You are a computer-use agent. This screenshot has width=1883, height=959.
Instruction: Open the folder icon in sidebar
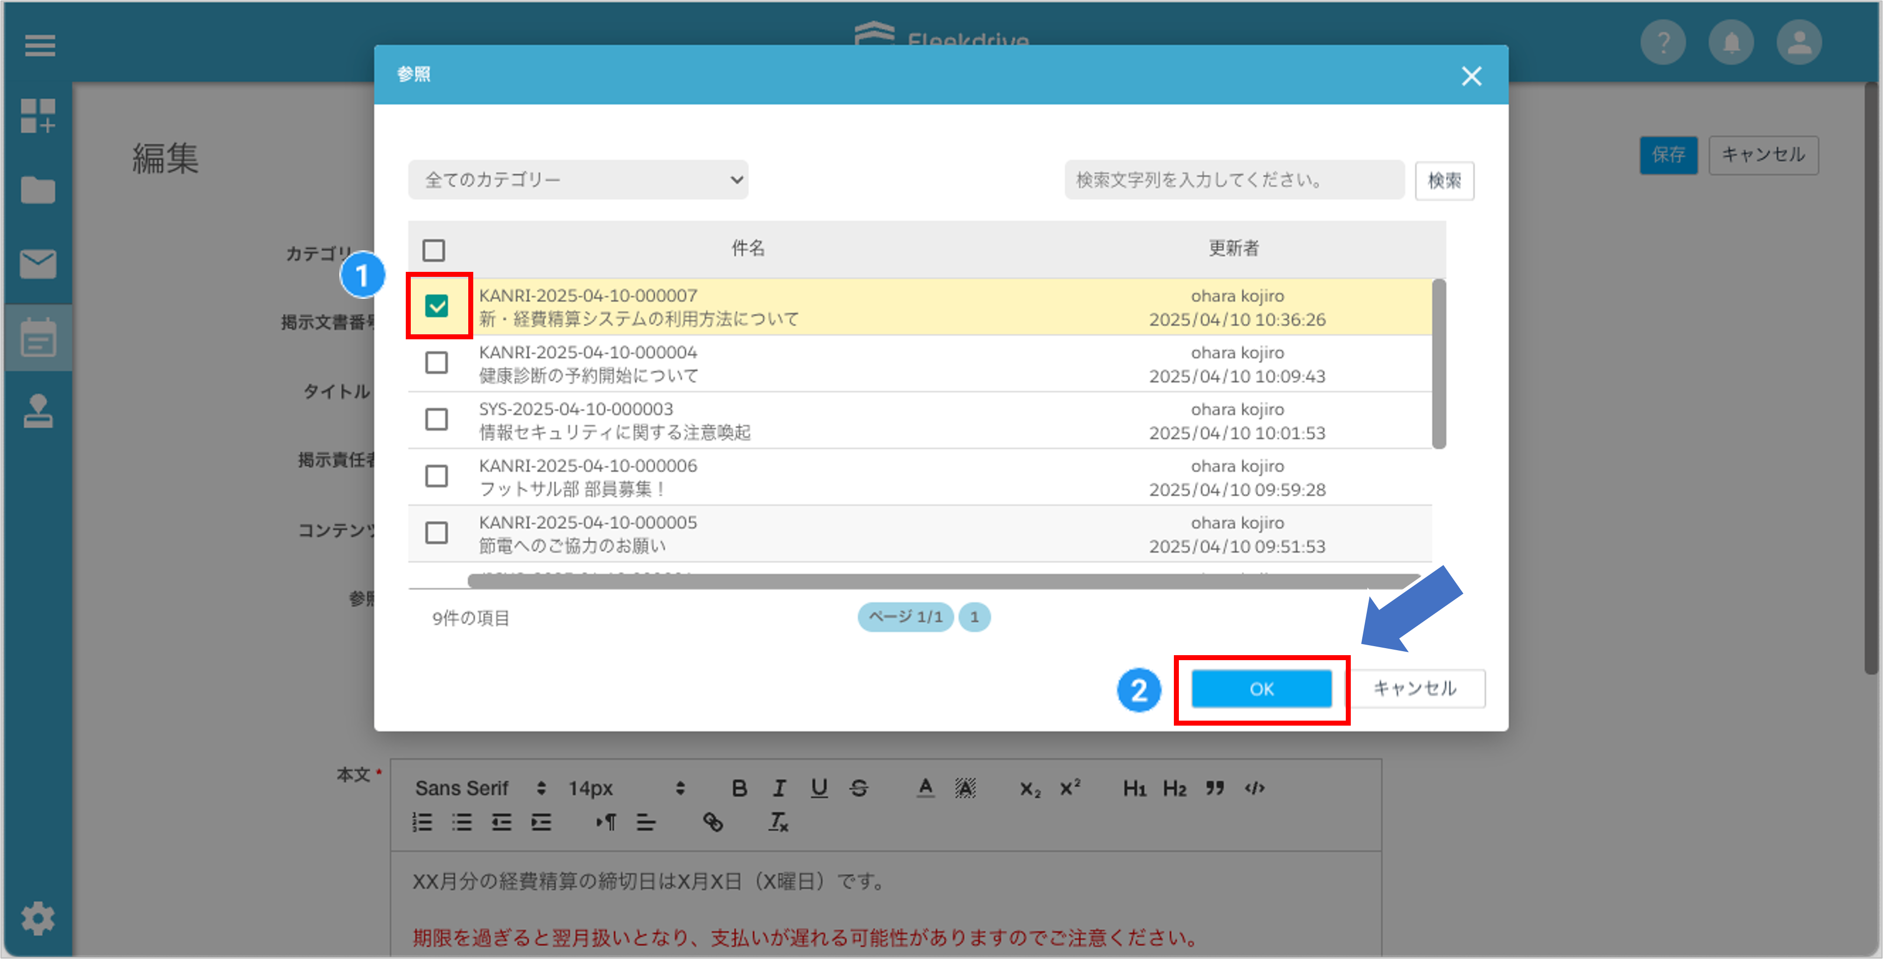38,190
